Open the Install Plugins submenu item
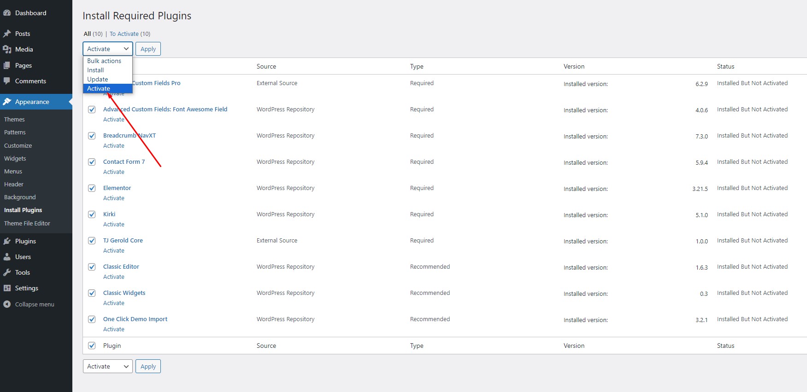Screen dimensions: 807x392 (x=23, y=210)
